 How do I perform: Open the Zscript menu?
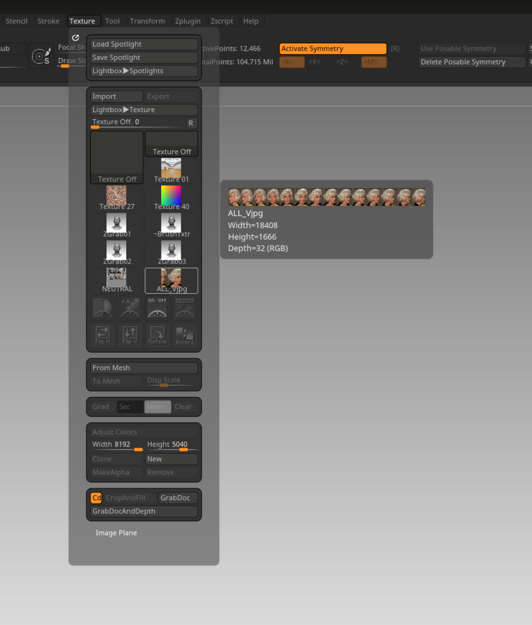[x=222, y=21]
